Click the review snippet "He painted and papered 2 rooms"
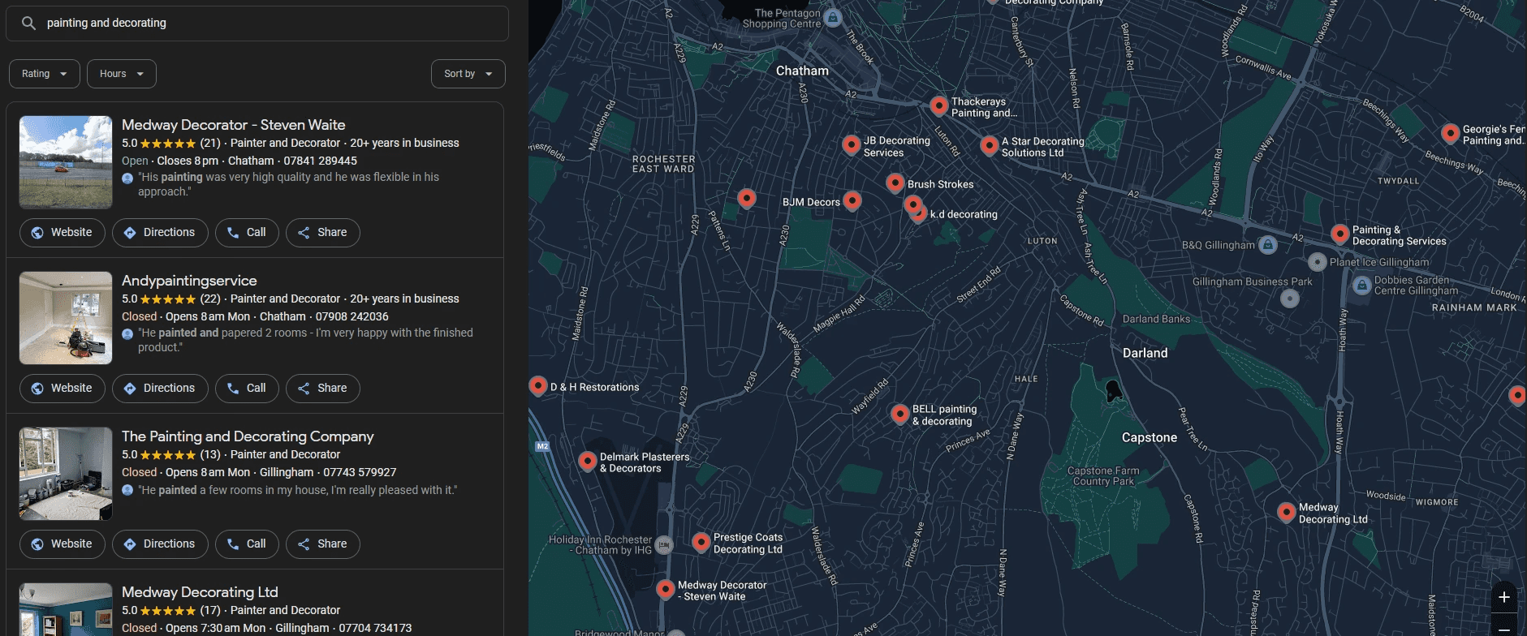This screenshot has width=1527, height=636. tap(305, 340)
